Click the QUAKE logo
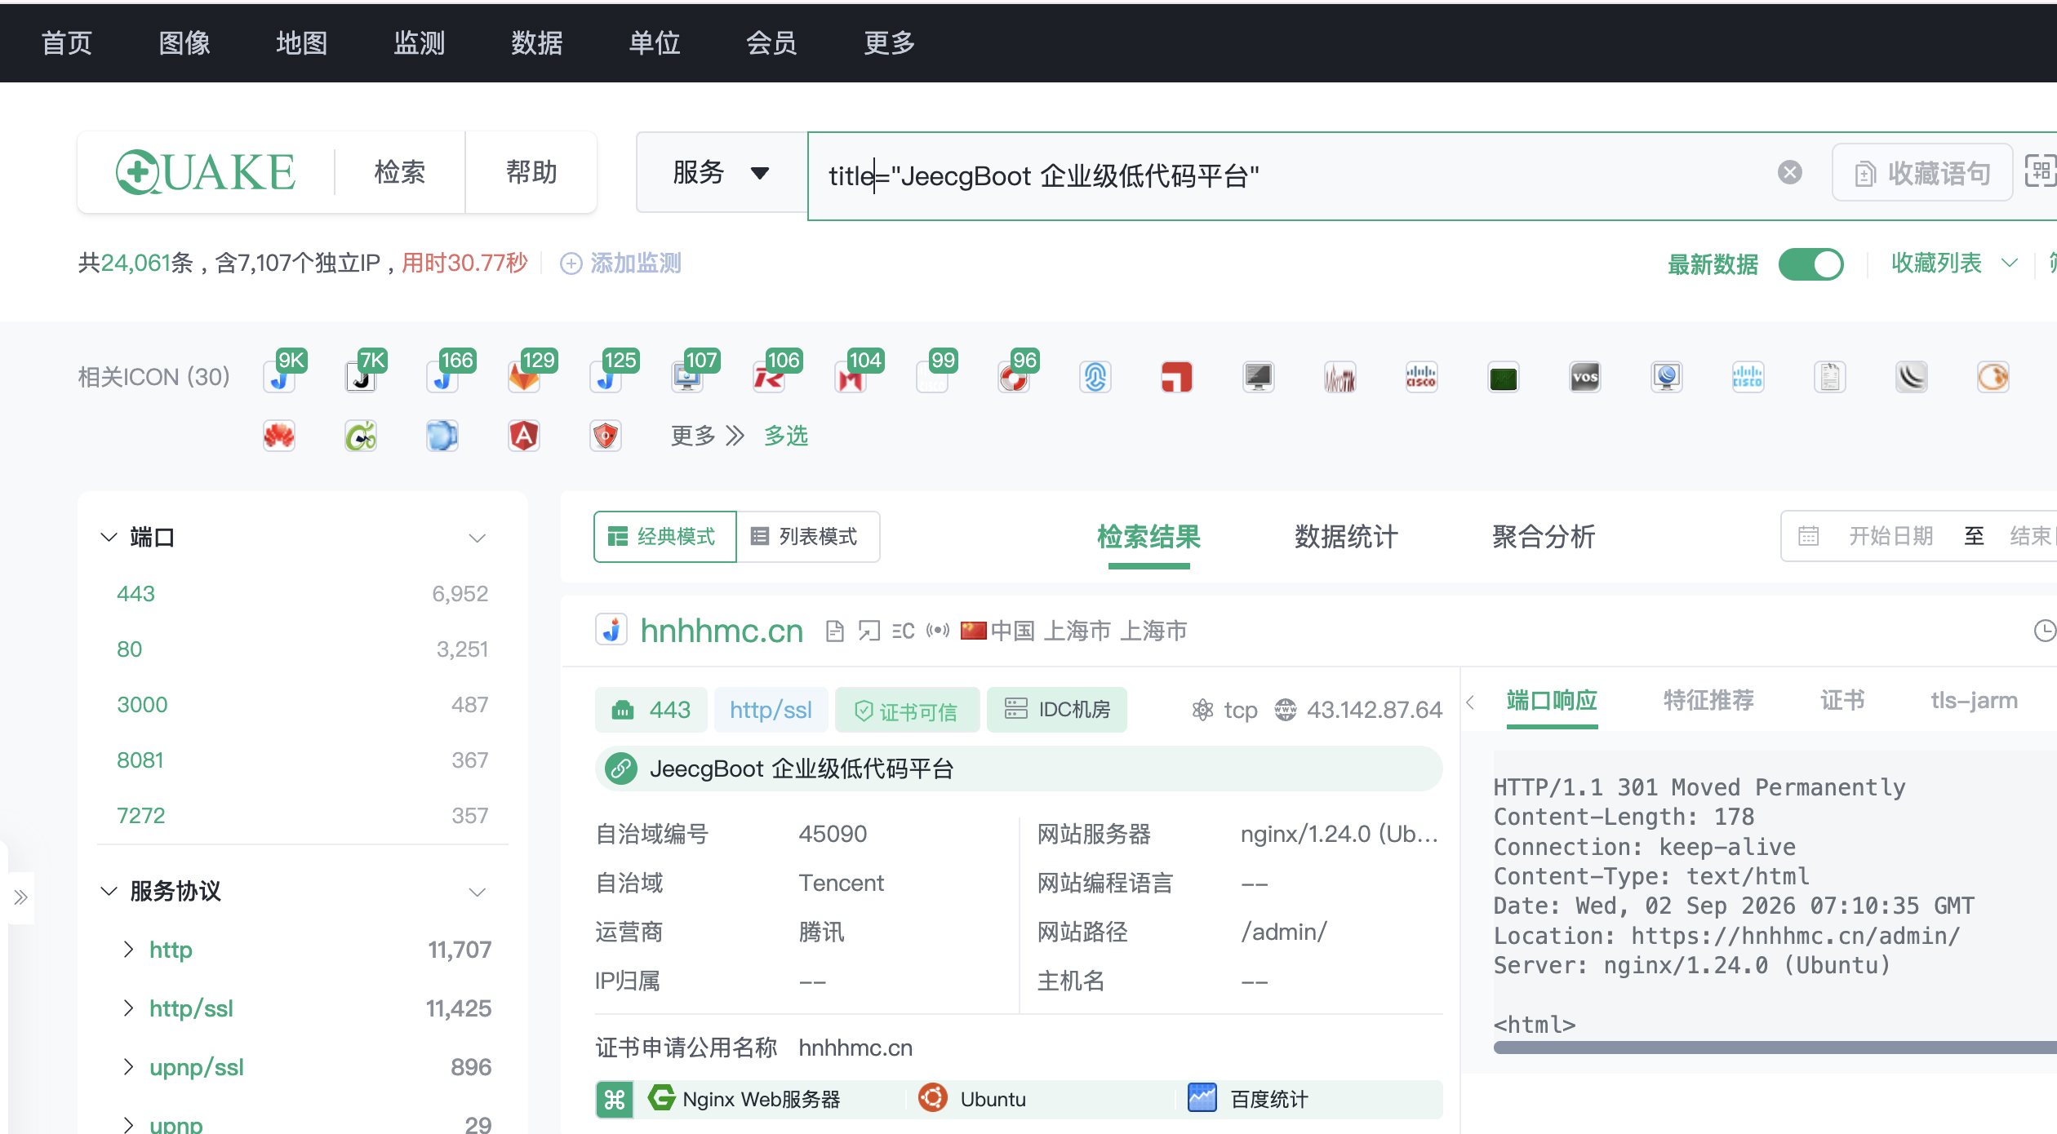2057x1134 pixels. [206, 172]
